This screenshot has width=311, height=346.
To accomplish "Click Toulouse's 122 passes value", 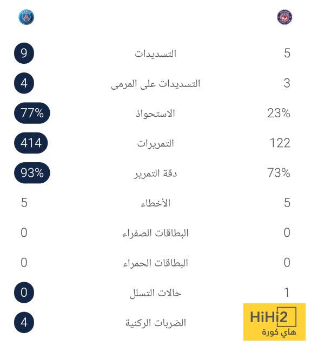I will (280, 143).
